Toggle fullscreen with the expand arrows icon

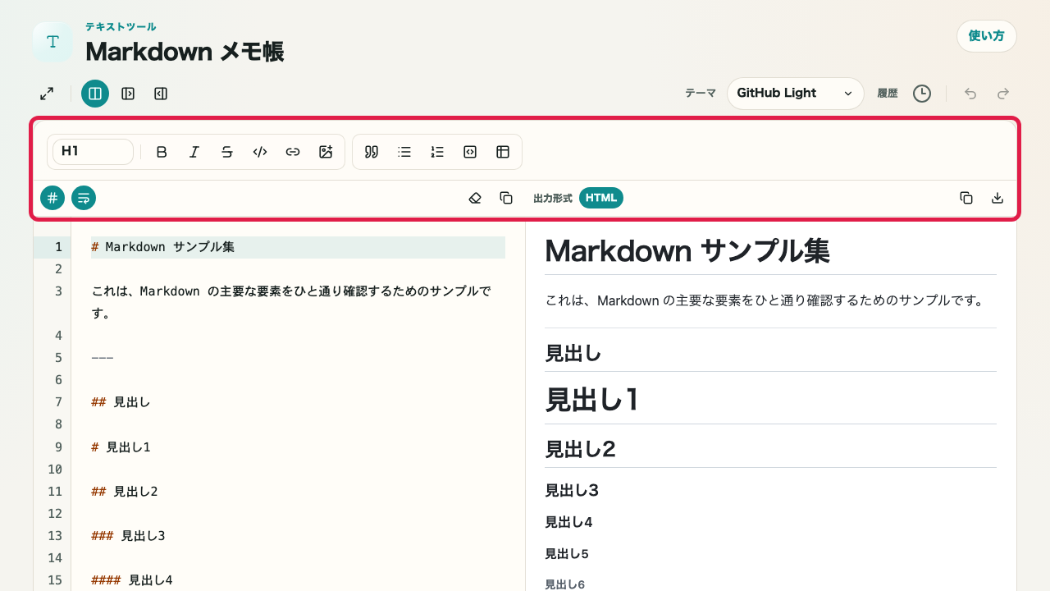[x=47, y=94]
